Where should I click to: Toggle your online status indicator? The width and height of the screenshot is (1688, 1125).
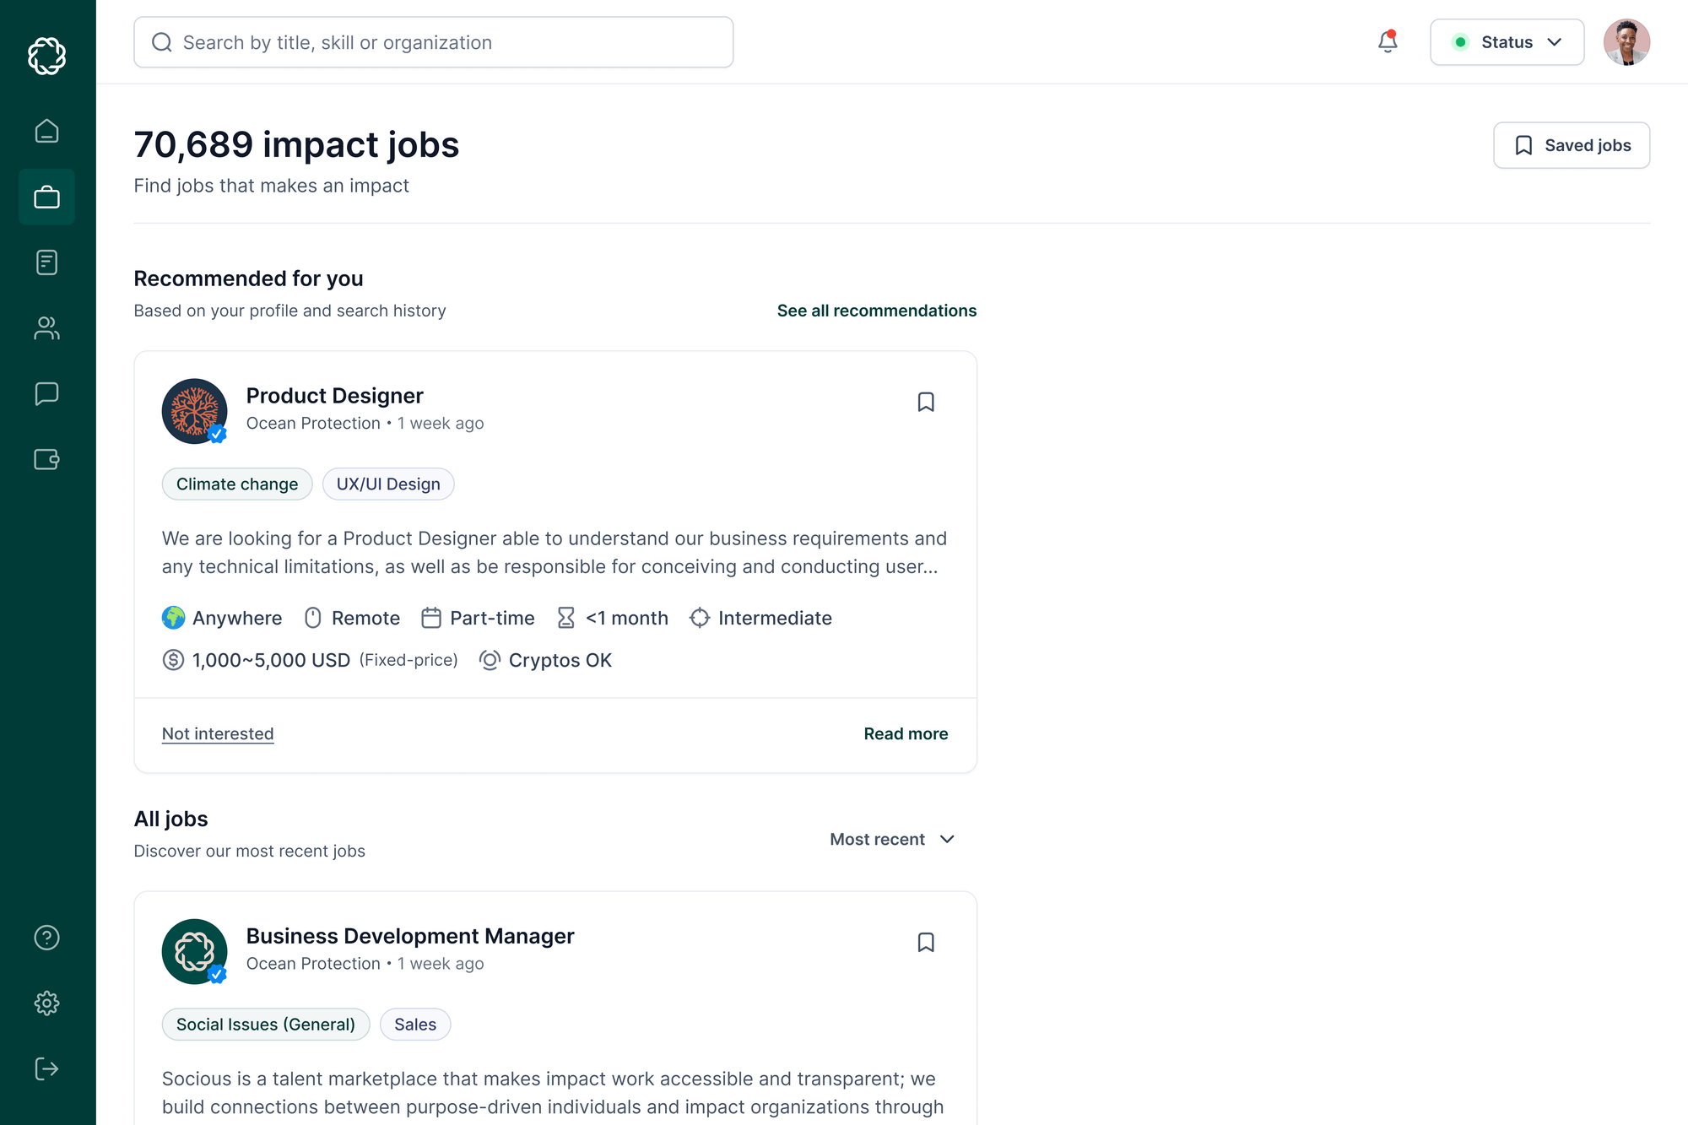pyautogui.click(x=1460, y=42)
